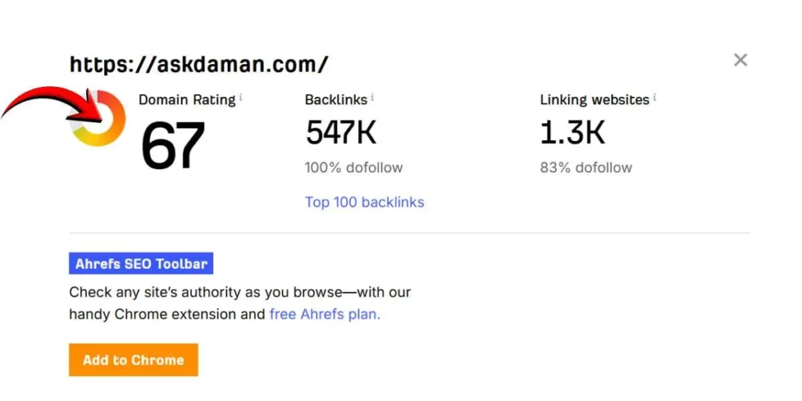Click the Domain Rating label

tap(186, 99)
